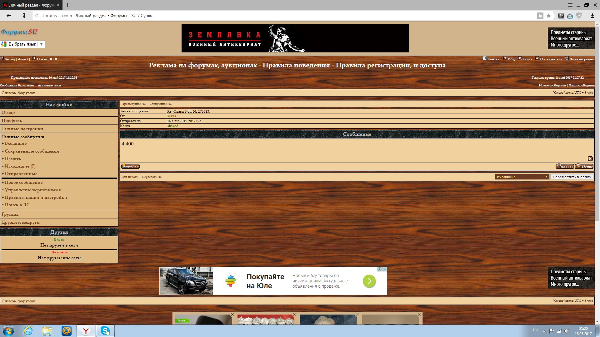600x337 pixels.
Task: Expand the Выбрать язык language selector
Action: coord(22,44)
